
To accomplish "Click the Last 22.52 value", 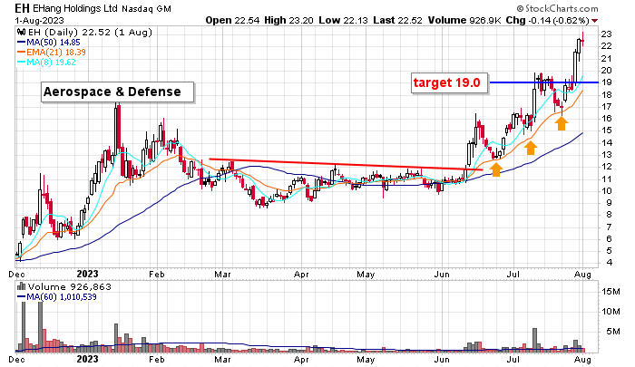I will coord(397,20).
